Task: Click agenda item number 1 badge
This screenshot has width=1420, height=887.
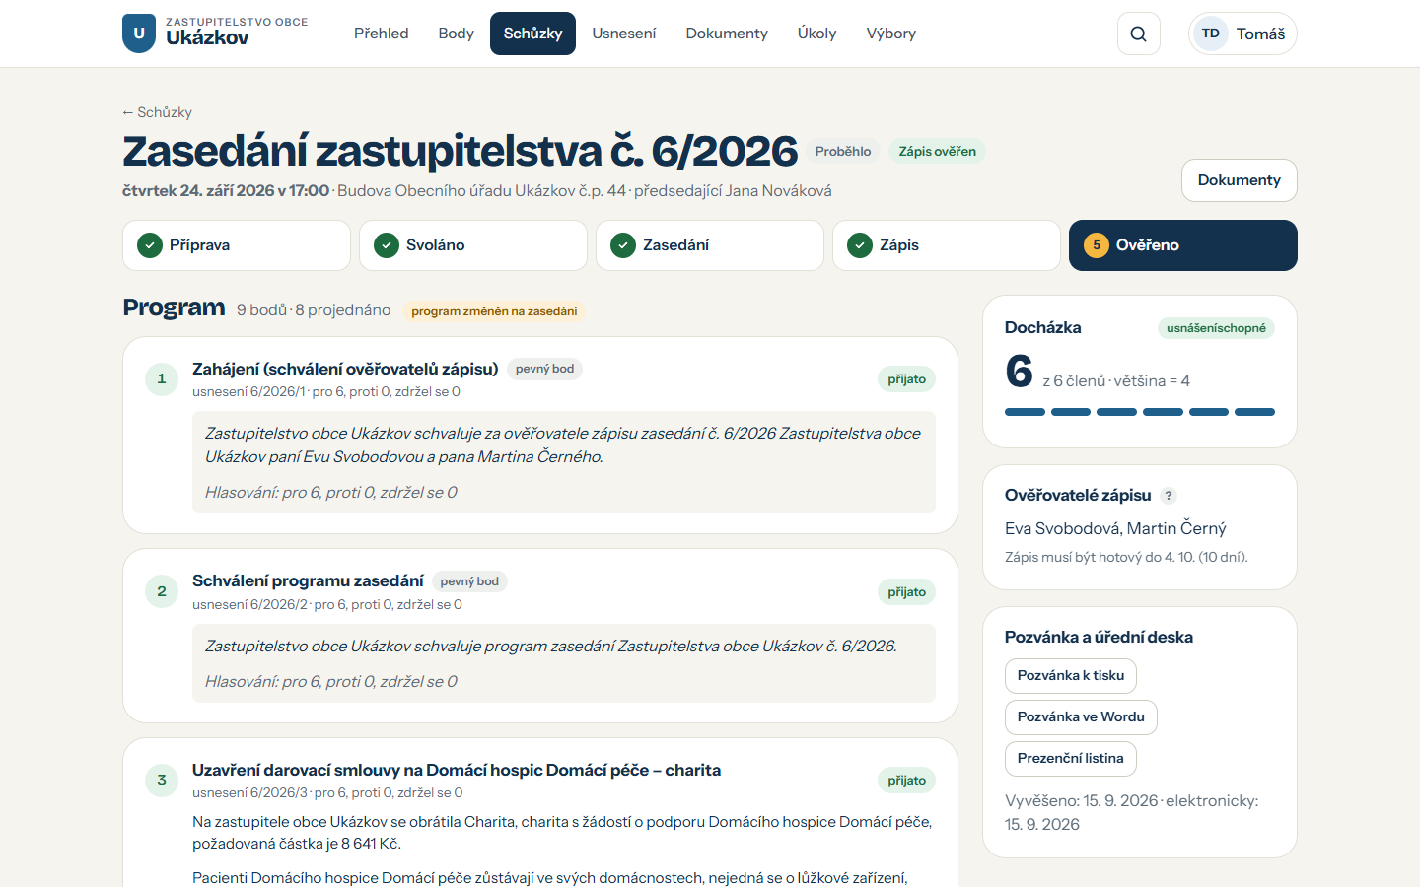Action: point(162,378)
